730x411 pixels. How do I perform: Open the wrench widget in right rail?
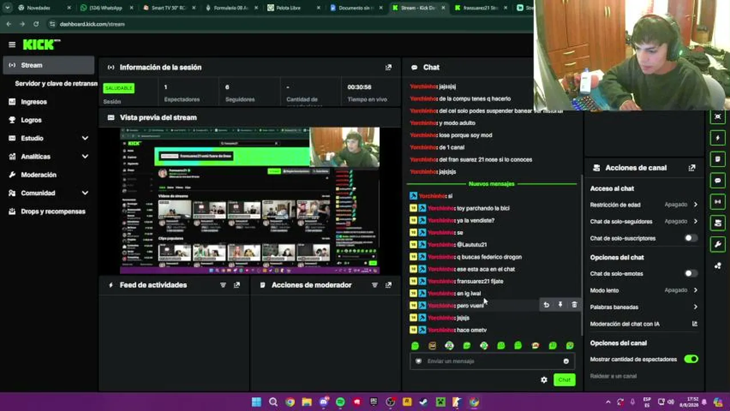[x=718, y=244]
